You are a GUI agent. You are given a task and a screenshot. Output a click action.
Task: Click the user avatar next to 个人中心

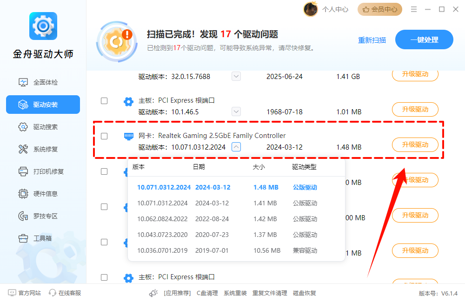tap(311, 9)
